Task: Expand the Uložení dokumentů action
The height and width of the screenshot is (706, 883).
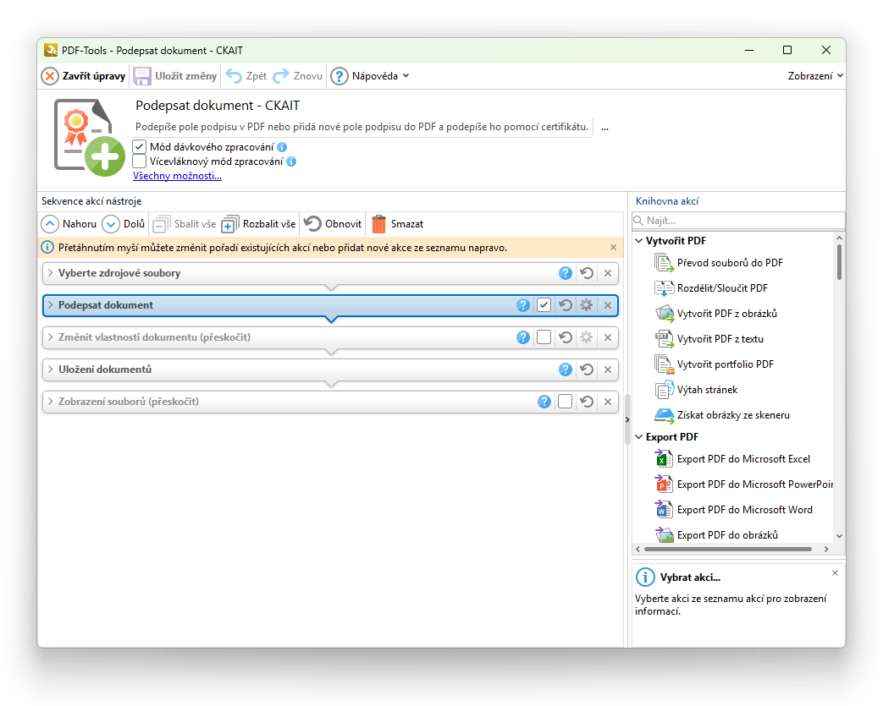Action: 51,369
